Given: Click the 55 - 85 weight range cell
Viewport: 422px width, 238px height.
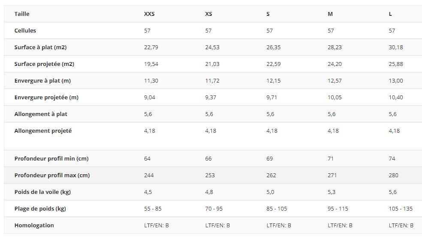Looking at the screenshot, I should pyautogui.click(x=153, y=209).
